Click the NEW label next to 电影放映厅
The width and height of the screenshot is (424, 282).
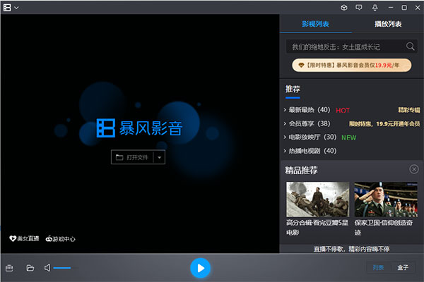pyautogui.click(x=349, y=137)
